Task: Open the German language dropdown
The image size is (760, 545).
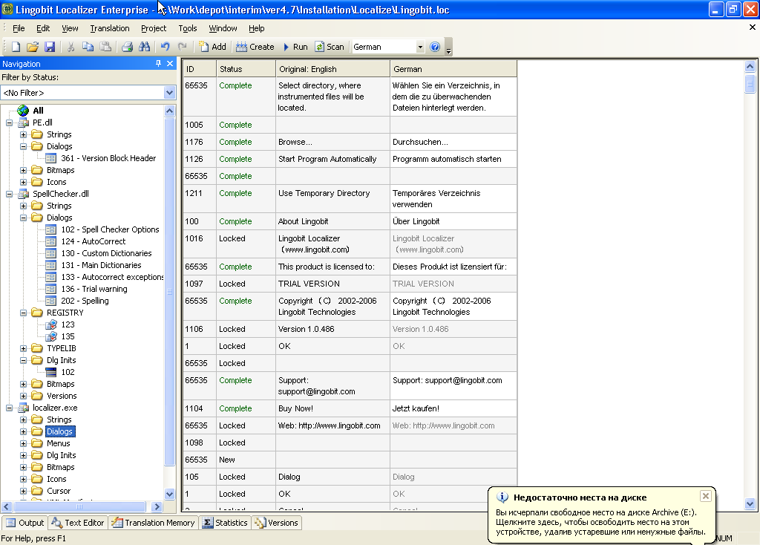Action: point(420,47)
